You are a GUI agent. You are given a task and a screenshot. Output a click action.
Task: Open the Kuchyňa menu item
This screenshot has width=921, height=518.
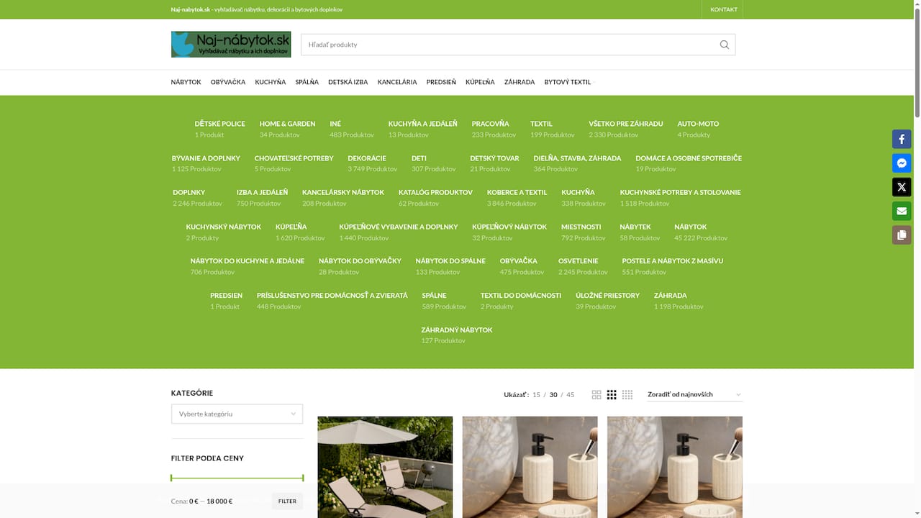click(271, 82)
